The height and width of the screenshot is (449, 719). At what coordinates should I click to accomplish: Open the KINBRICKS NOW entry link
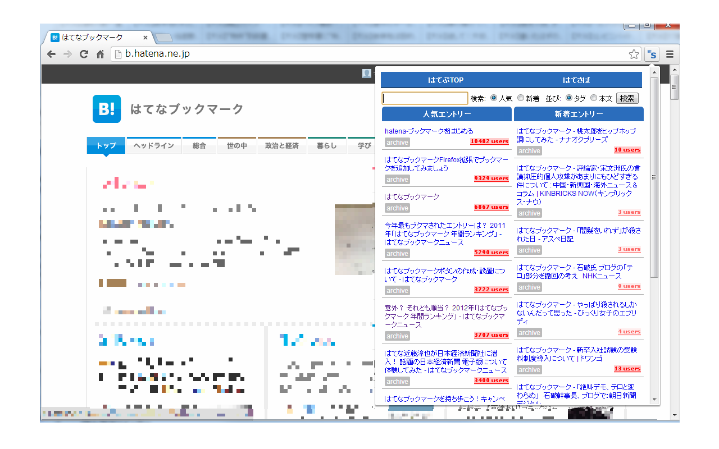(578, 185)
